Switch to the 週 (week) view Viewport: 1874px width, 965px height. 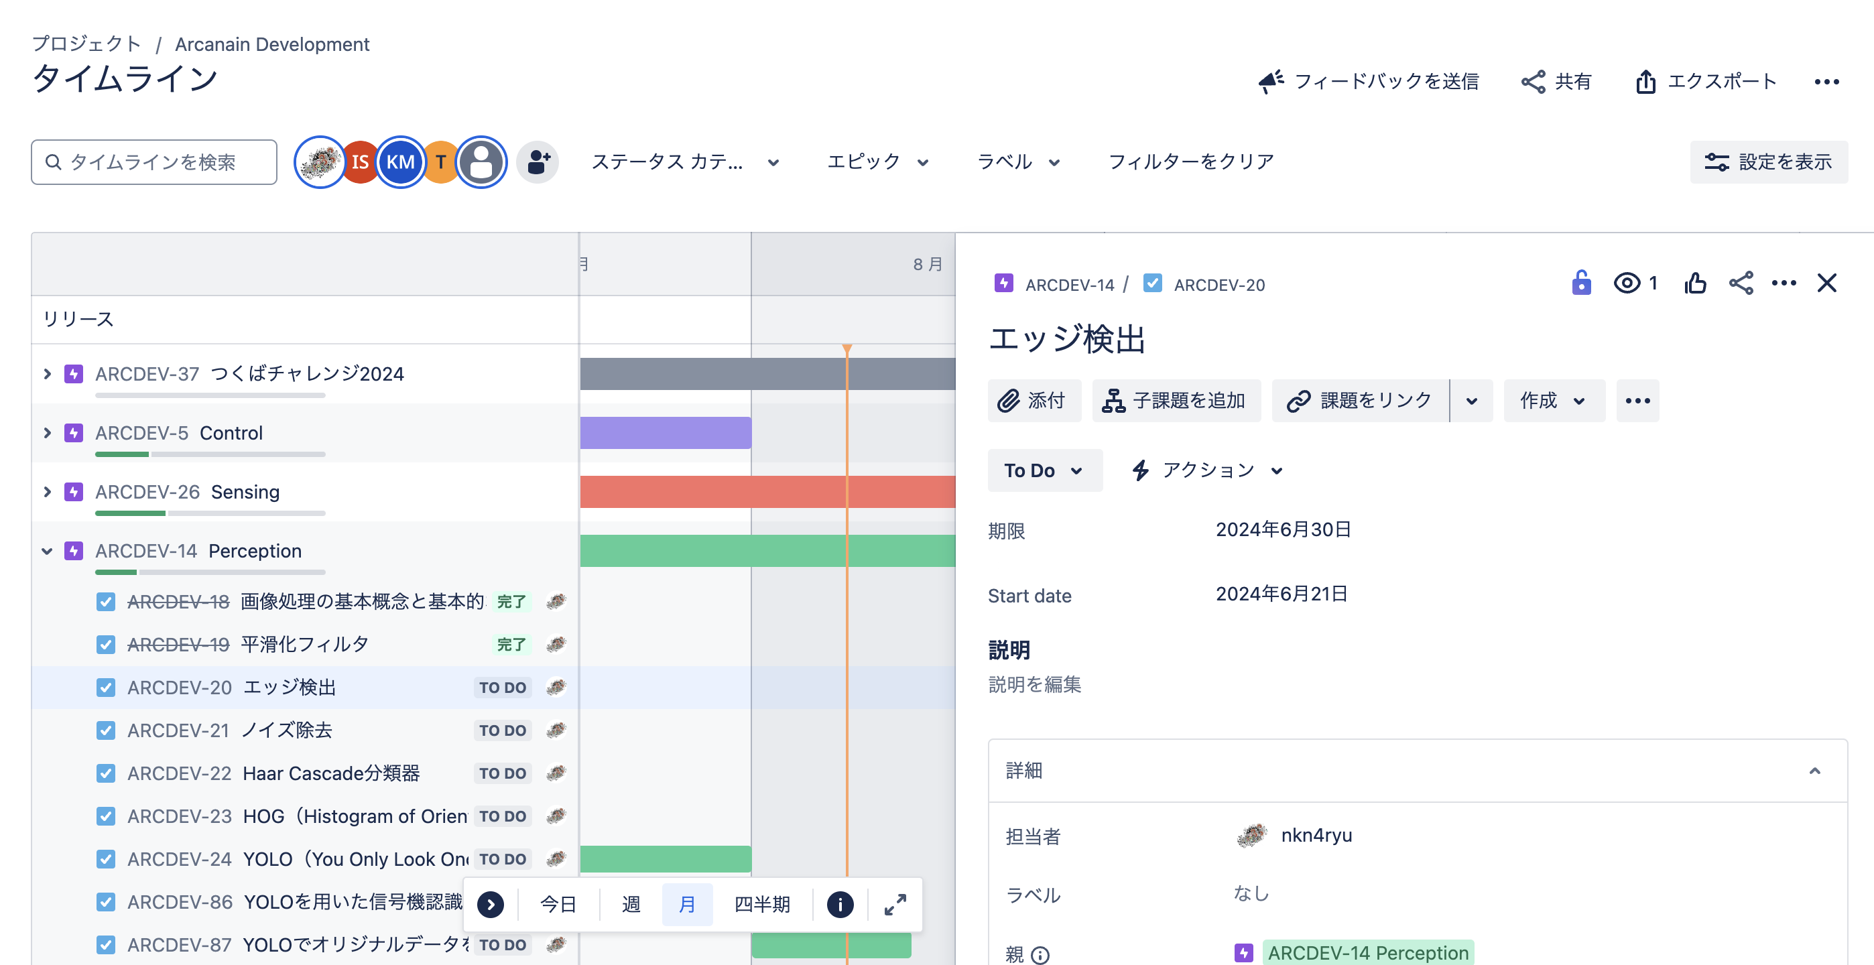[x=630, y=904]
